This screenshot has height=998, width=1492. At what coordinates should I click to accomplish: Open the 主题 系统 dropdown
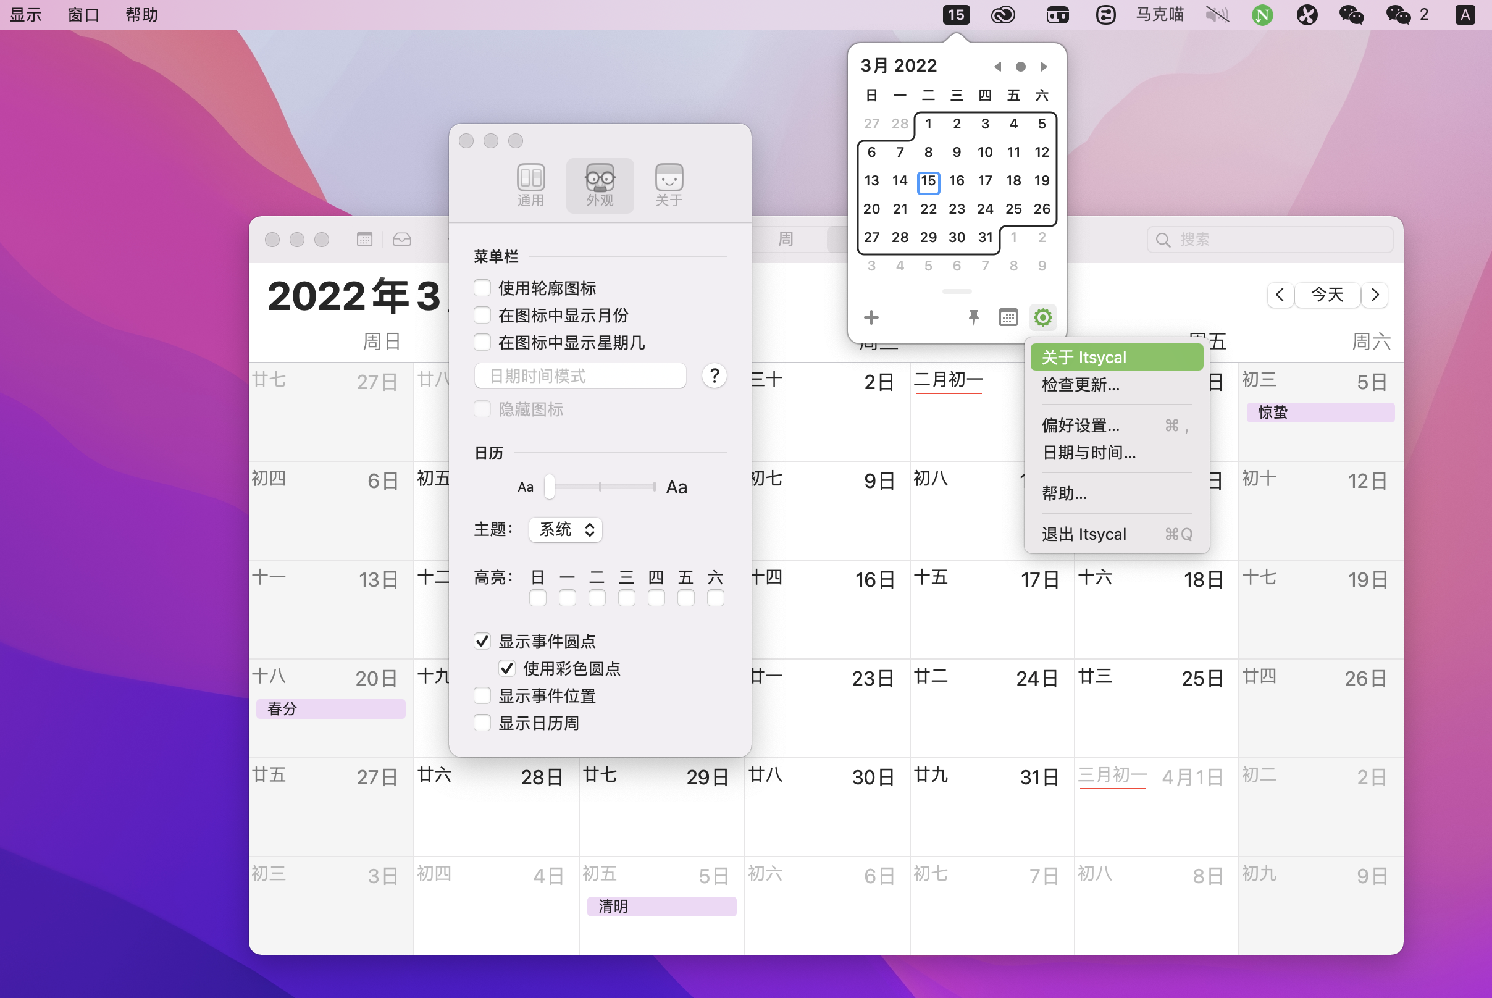(565, 529)
